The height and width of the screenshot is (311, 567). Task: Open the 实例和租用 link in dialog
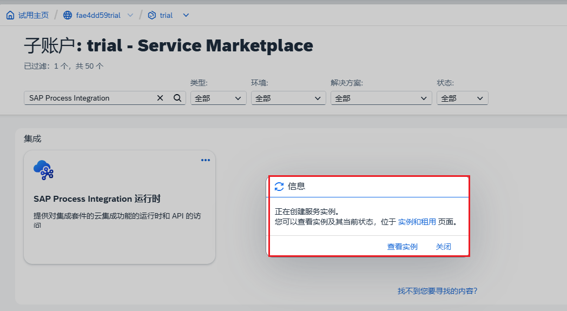tap(417, 222)
